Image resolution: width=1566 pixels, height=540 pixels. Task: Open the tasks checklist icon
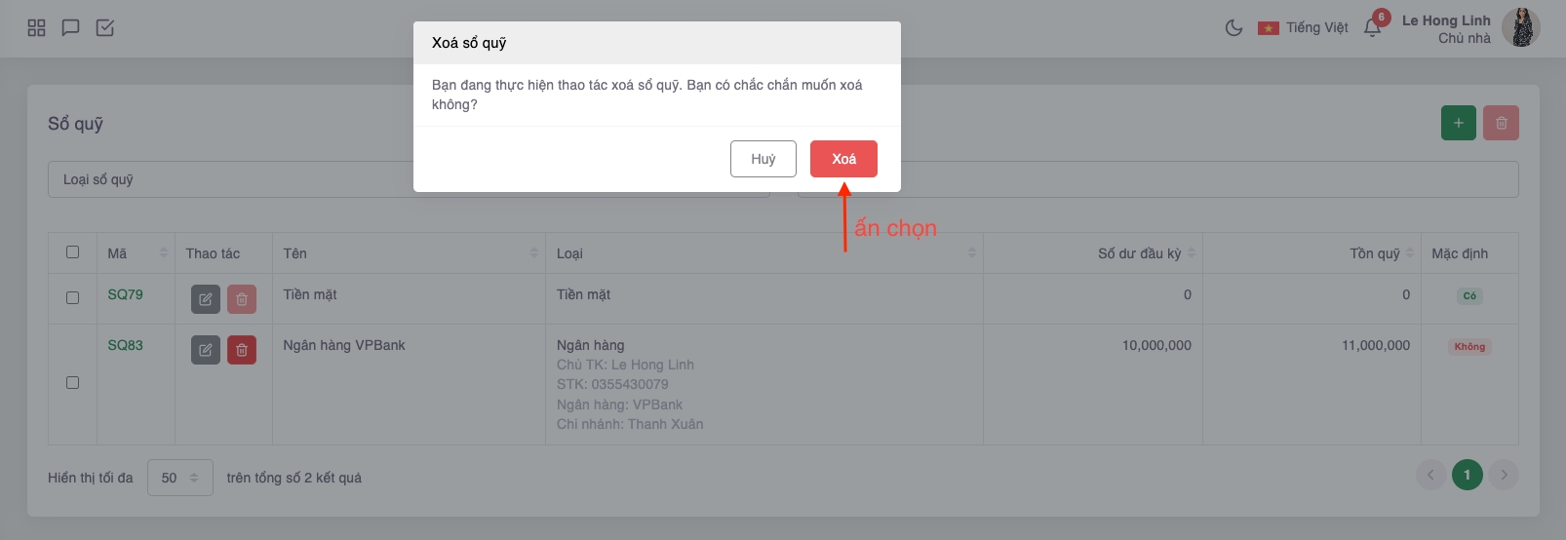(x=105, y=28)
